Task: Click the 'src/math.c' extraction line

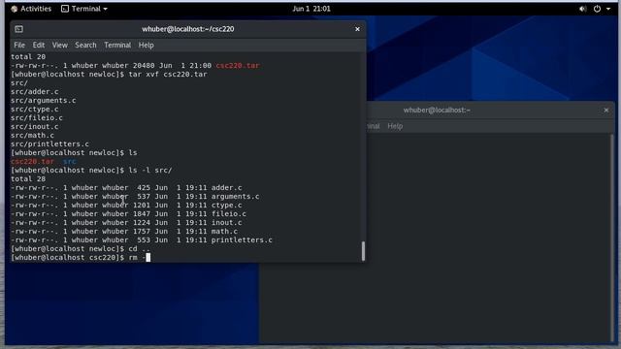Action: pyautogui.click(x=32, y=136)
